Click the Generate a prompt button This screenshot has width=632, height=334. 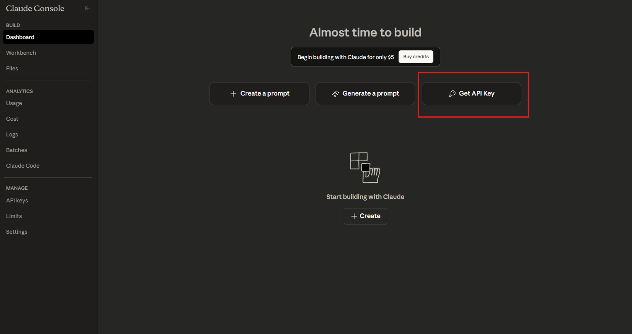[x=365, y=94]
